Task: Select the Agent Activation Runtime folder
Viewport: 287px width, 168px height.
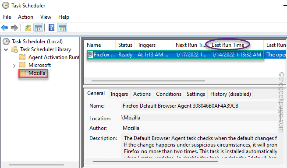Action: coord(53,57)
